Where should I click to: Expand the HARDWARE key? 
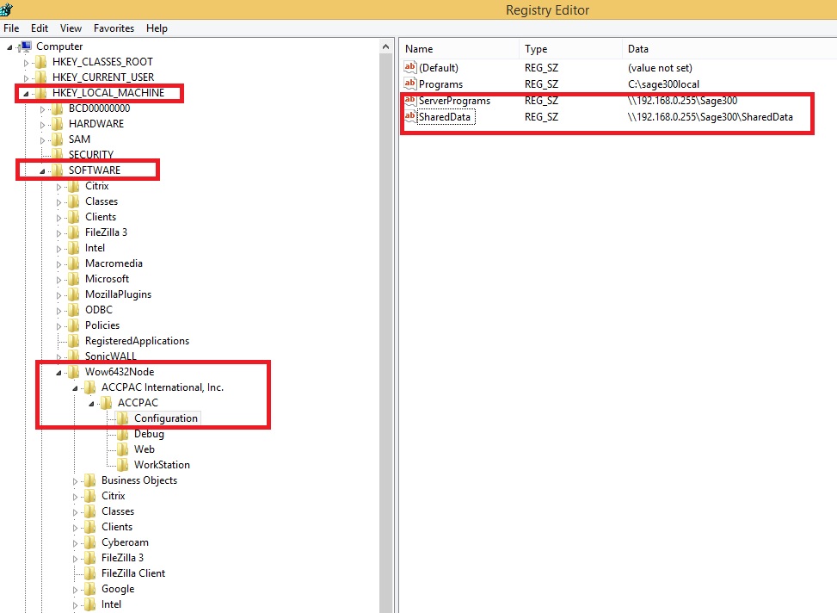coord(42,125)
